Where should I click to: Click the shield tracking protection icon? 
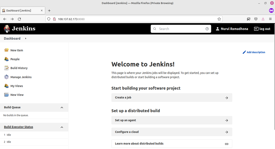point(49,19)
